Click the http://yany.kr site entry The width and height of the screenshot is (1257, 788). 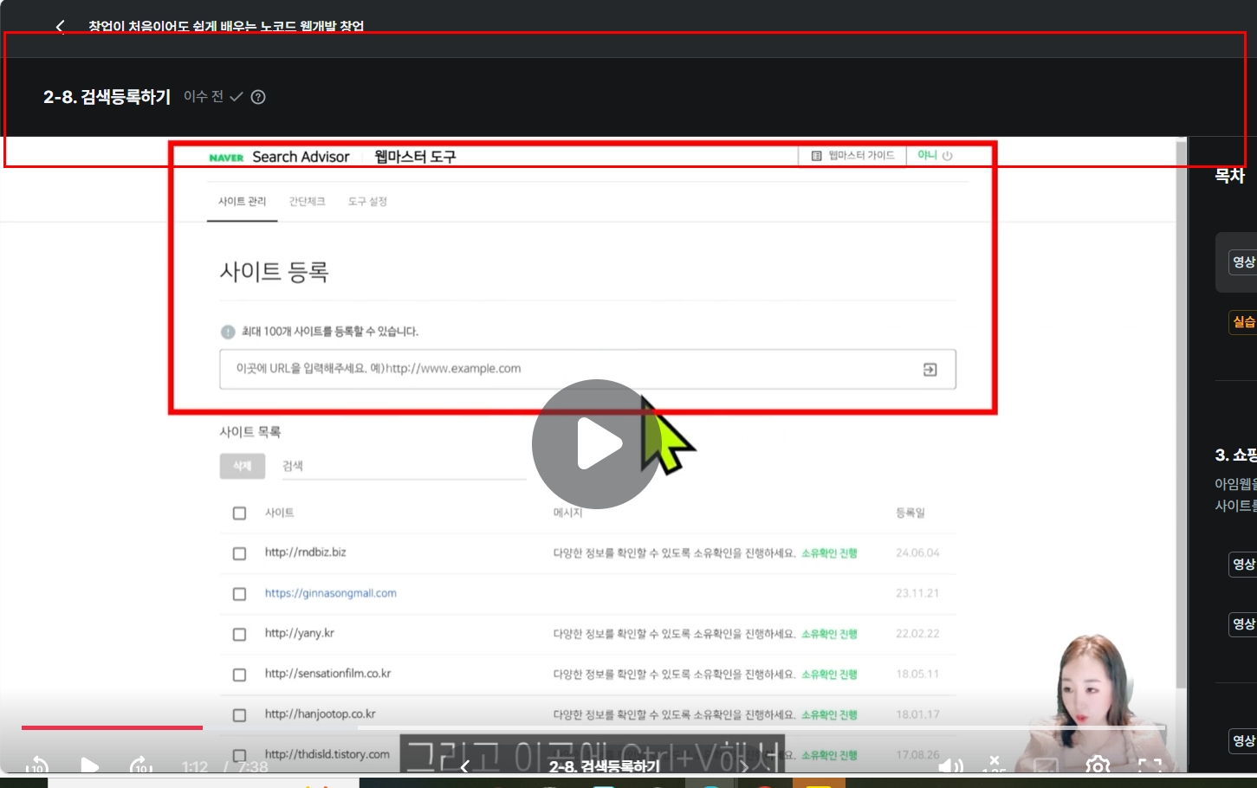300,633
